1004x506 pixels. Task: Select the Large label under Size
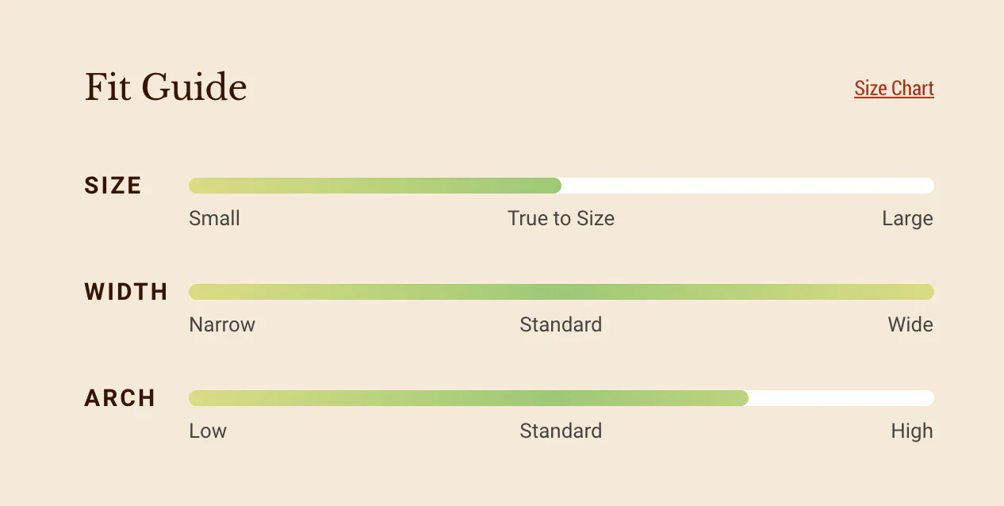point(907,218)
